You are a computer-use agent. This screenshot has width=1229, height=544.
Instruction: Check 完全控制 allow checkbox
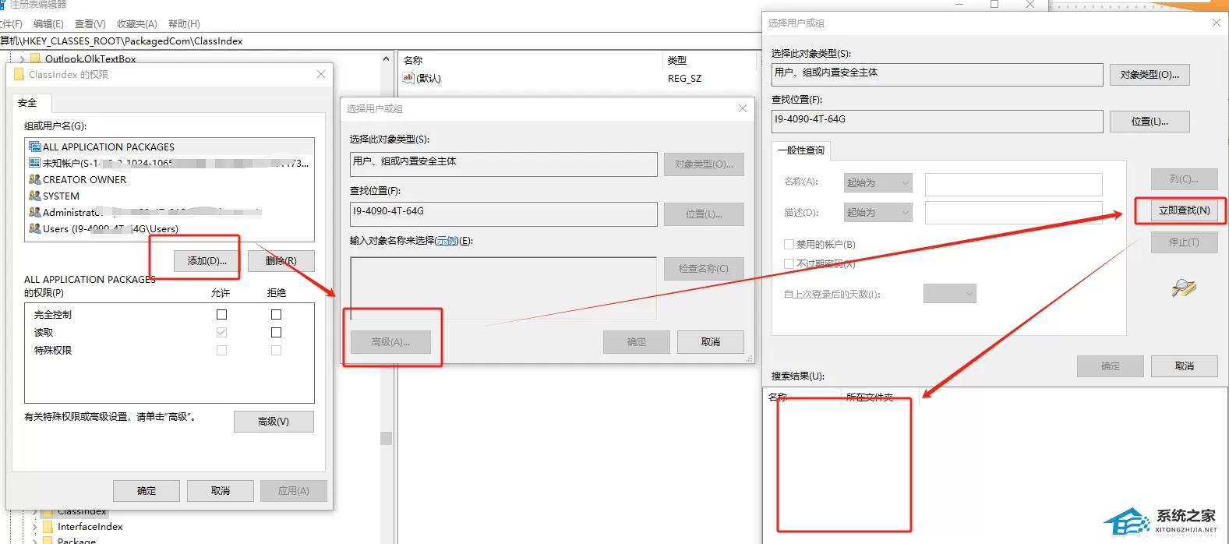pyautogui.click(x=221, y=314)
